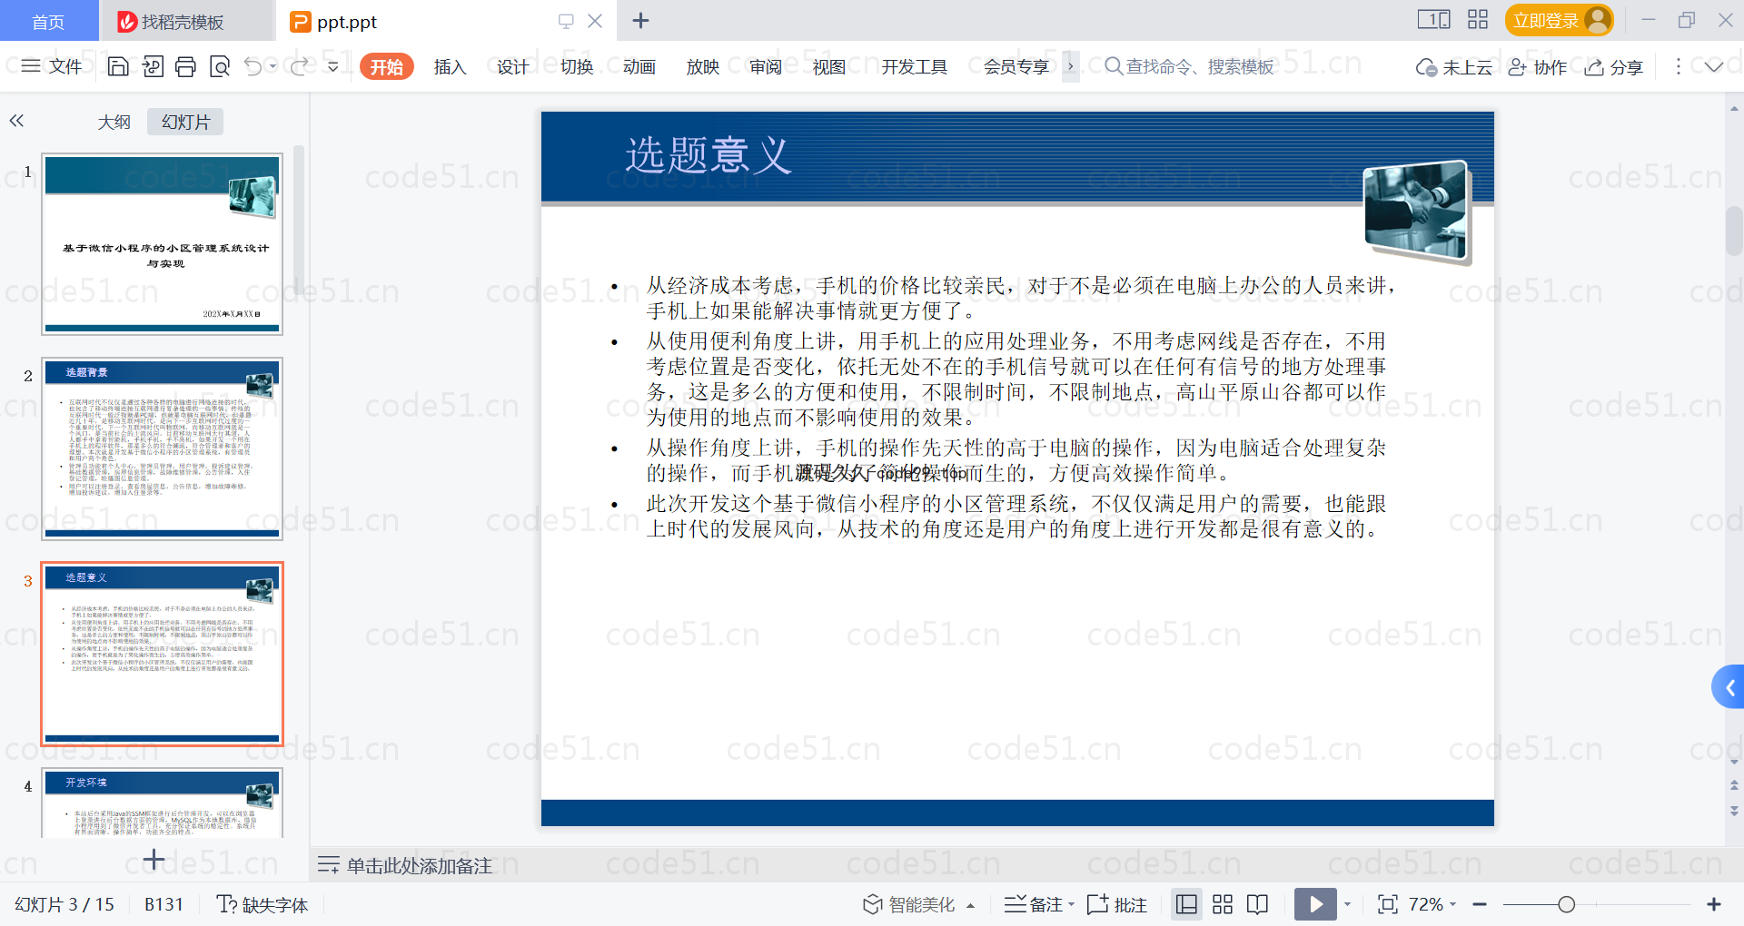Select the 放映 ribbon tab
1744x926 pixels.
pos(703,67)
